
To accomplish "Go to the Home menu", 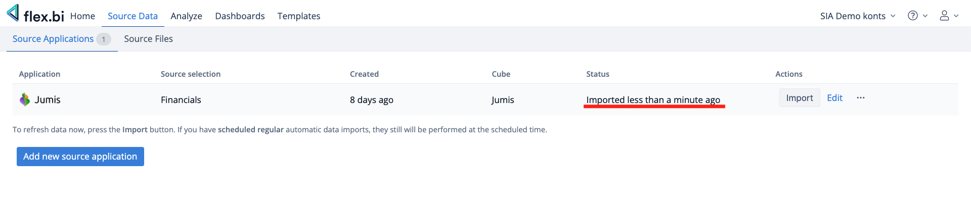I will 82,16.
